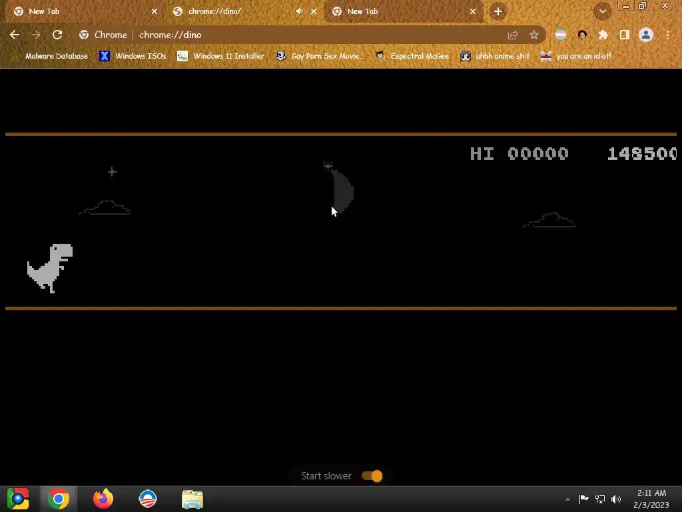Open the Chrome three-dot menu
This screenshot has width=682, height=512.
(x=667, y=35)
